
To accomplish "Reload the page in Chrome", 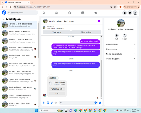I will [10, 7].
